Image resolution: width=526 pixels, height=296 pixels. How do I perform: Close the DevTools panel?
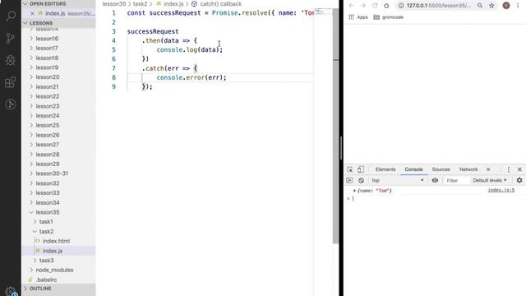point(519,169)
